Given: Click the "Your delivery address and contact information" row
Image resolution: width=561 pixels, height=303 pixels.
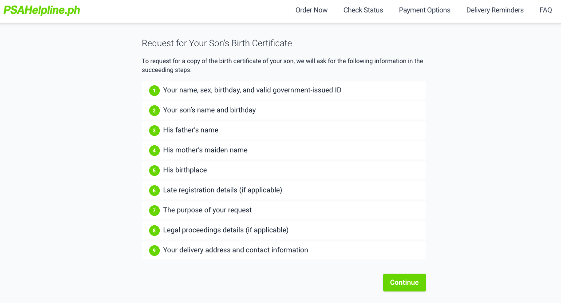Looking at the screenshot, I should pos(284,251).
